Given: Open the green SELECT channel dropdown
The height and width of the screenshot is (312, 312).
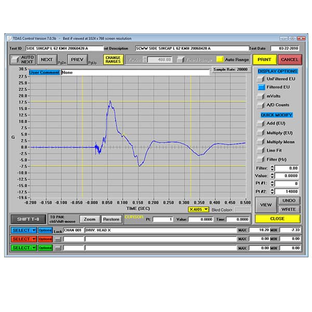Looking at the screenshot, I should pos(24,248).
